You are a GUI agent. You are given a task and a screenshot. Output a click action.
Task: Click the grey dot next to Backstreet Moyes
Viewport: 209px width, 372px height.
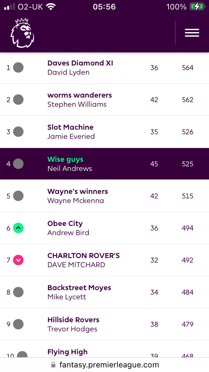[x=18, y=292]
